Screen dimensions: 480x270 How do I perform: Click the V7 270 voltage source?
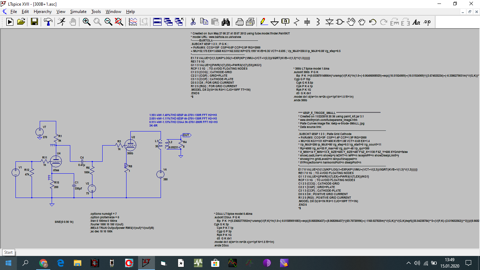[x=40, y=133]
